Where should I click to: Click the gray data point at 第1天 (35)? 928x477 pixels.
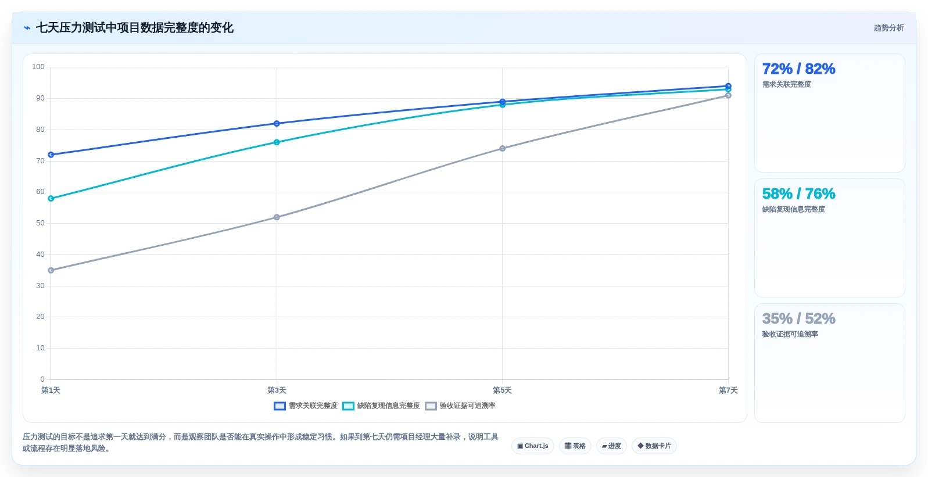pos(51,271)
